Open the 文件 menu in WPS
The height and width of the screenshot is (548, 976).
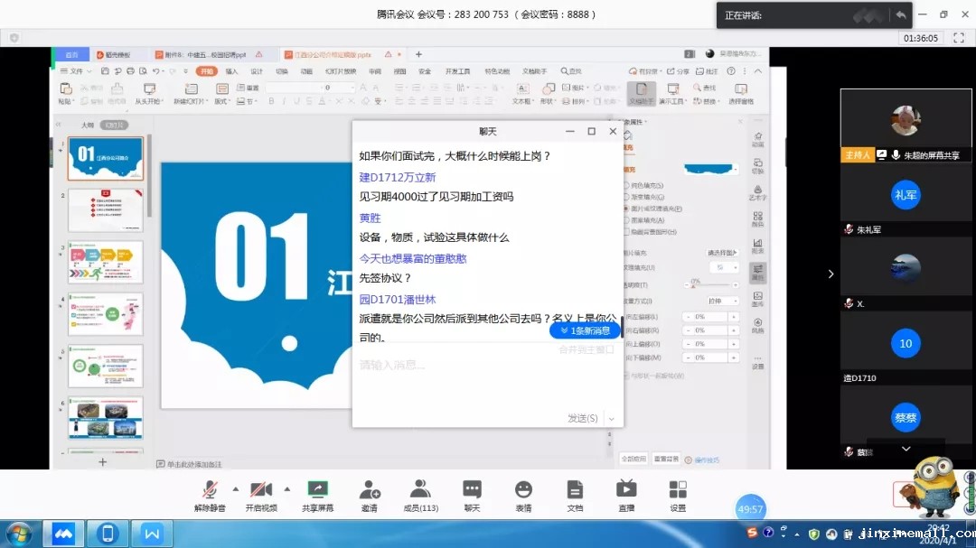point(76,71)
